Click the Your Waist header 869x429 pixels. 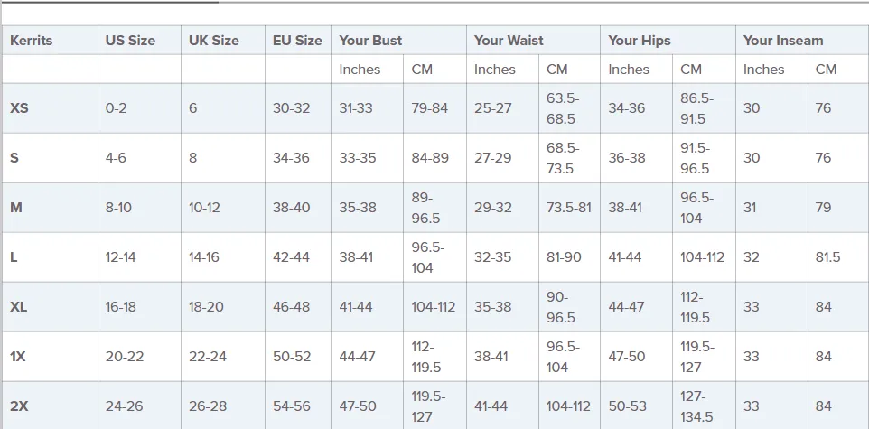tap(509, 41)
